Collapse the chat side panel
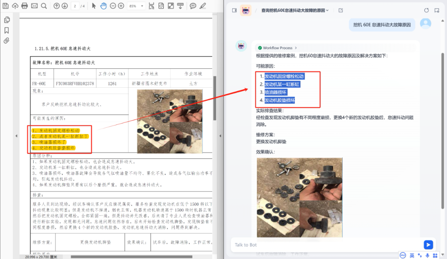Image resolution: width=447 pixels, height=259 pixels. coord(234,10)
